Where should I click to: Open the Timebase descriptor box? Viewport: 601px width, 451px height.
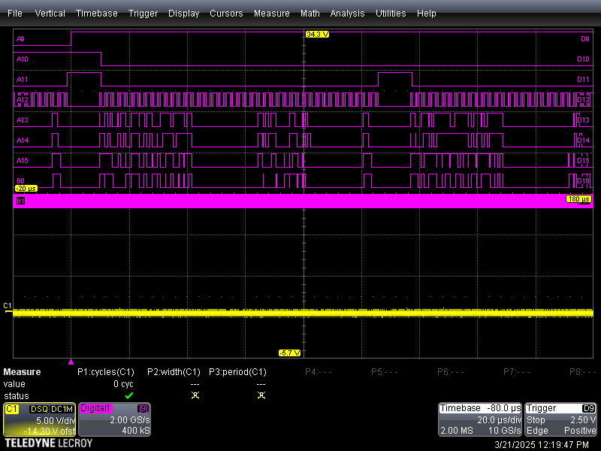pyautogui.click(x=480, y=419)
